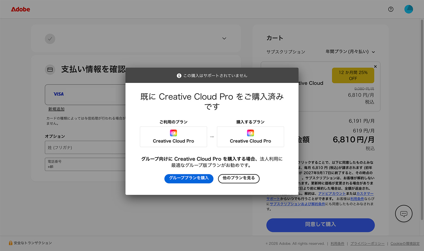Click the VISA card logo
This screenshot has height=251, width=424.
59,94
